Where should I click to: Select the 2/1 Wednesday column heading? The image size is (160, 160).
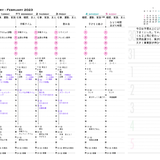pos(24,14)
